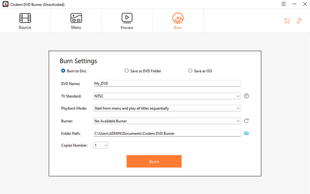Click the Cisdem app logo icon
310x194 pixels.
click(x=5, y=4)
